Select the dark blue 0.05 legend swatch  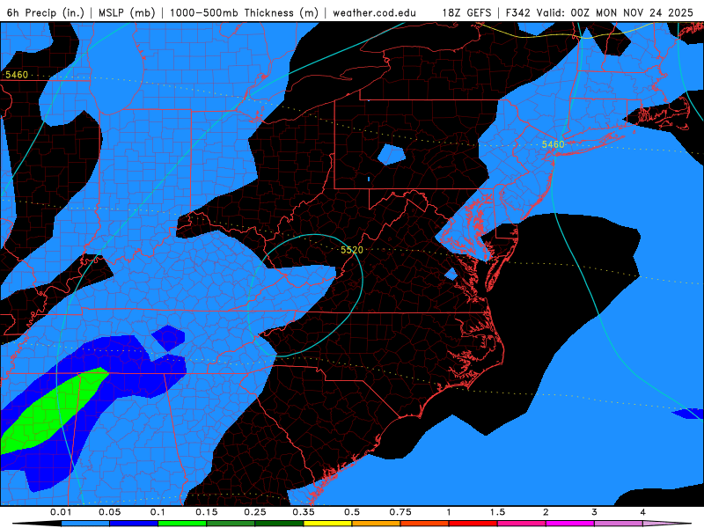tap(134, 524)
